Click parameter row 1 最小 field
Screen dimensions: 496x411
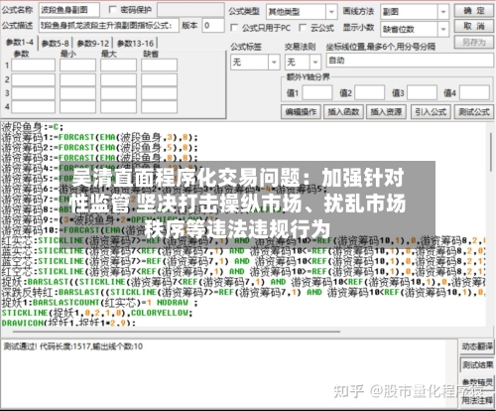tap(77, 66)
